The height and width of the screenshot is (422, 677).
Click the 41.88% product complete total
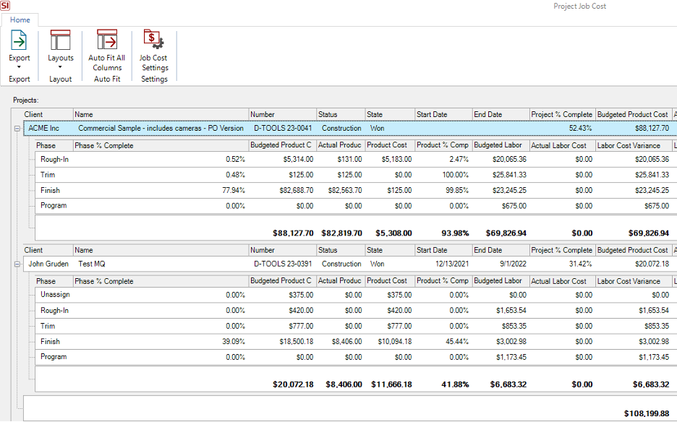coord(455,384)
